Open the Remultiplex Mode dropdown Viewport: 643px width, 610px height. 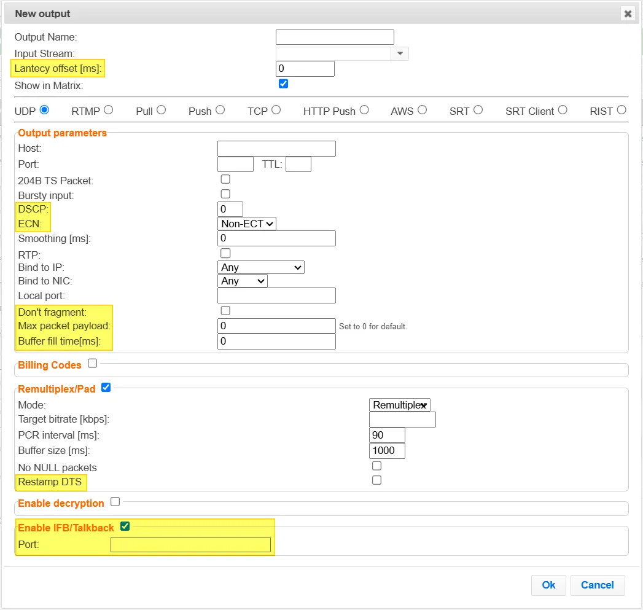400,405
